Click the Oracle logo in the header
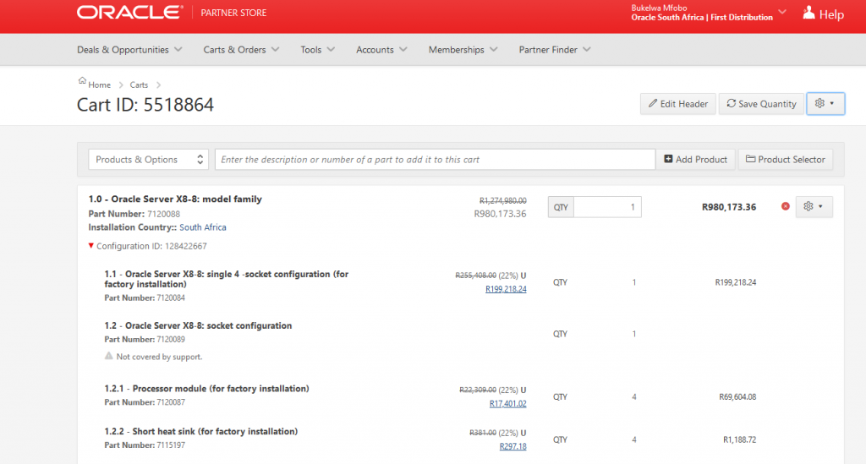 pos(129,13)
